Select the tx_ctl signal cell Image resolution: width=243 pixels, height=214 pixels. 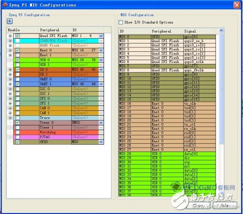[199, 124]
